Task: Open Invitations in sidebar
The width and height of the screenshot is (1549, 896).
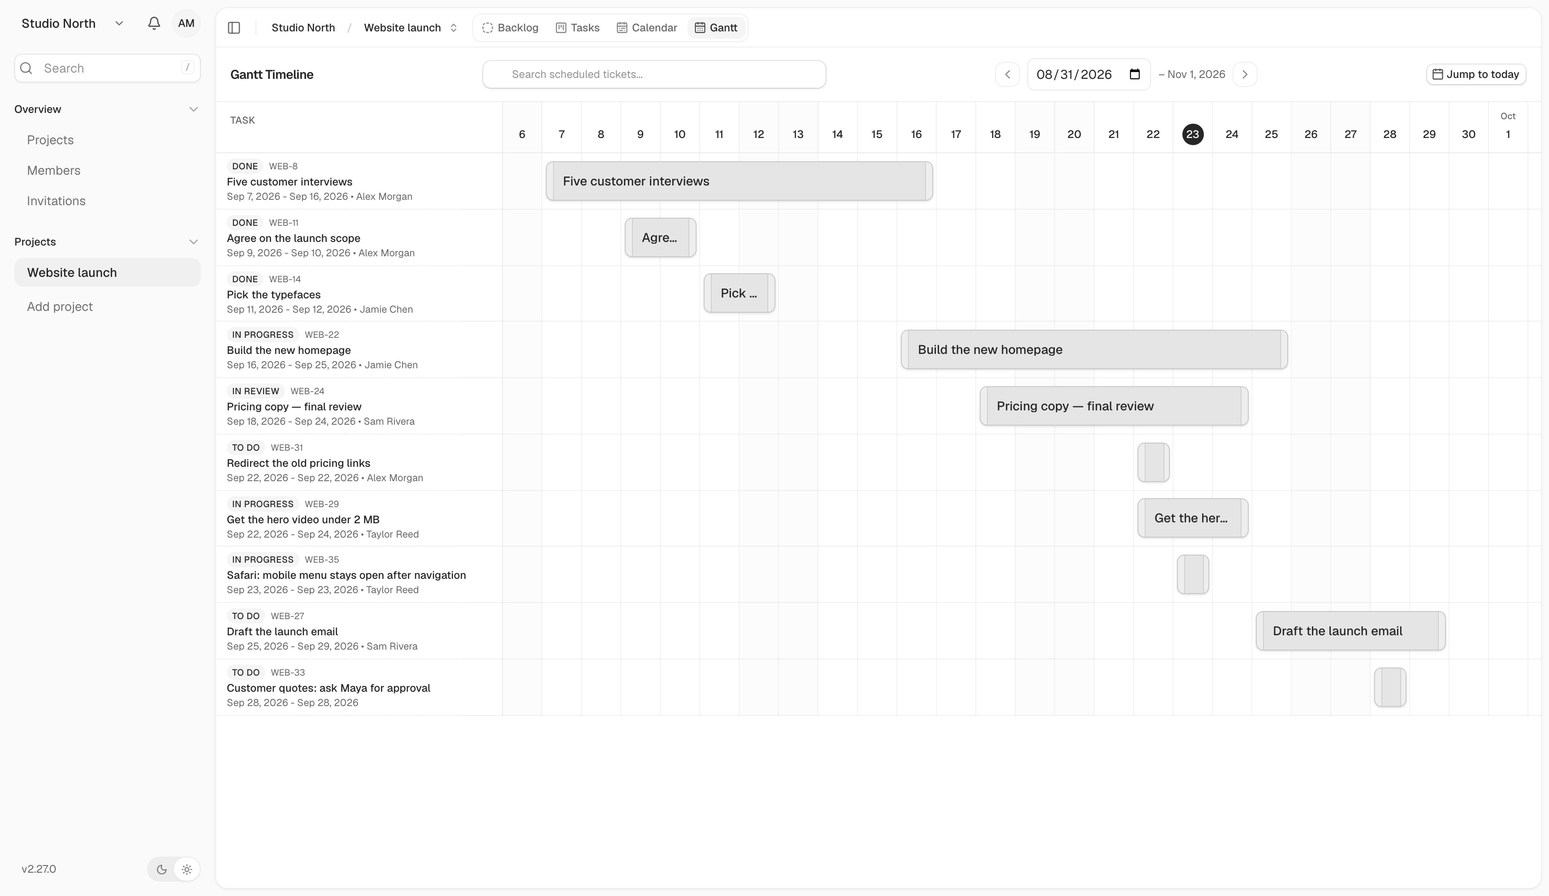Action: 56,201
